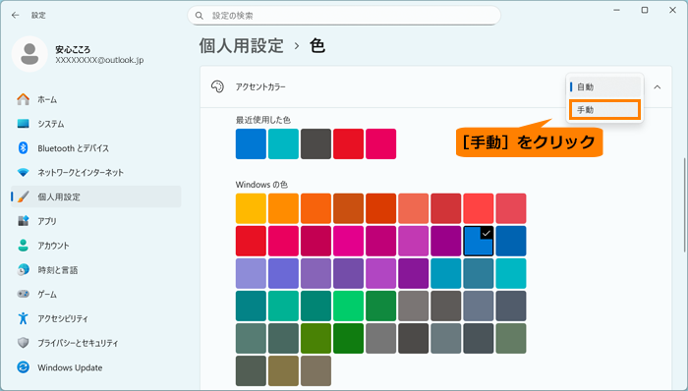Viewport: 688px width, 391px height.
Task: Choose 自動 from accent color dropdown
Action: pyautogui.click(x=604, y=86)
